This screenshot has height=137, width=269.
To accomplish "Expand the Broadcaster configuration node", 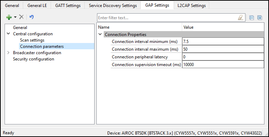I will pos(8,53).
